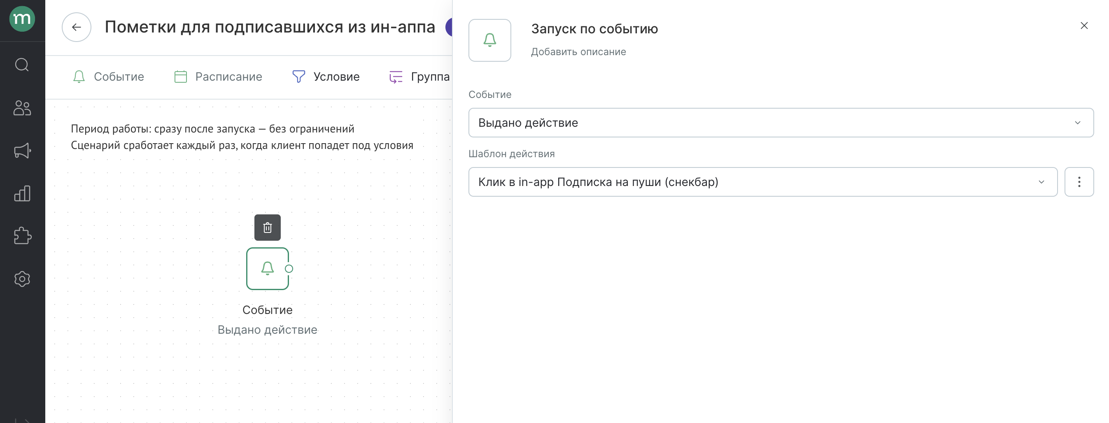Open the Шаблон действия dropdown

point(763,182)
